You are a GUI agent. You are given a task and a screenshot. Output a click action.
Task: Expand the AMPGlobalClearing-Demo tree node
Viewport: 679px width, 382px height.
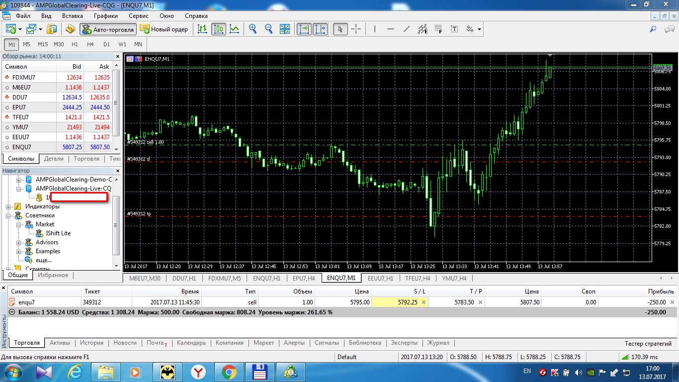tap(19, 180)
